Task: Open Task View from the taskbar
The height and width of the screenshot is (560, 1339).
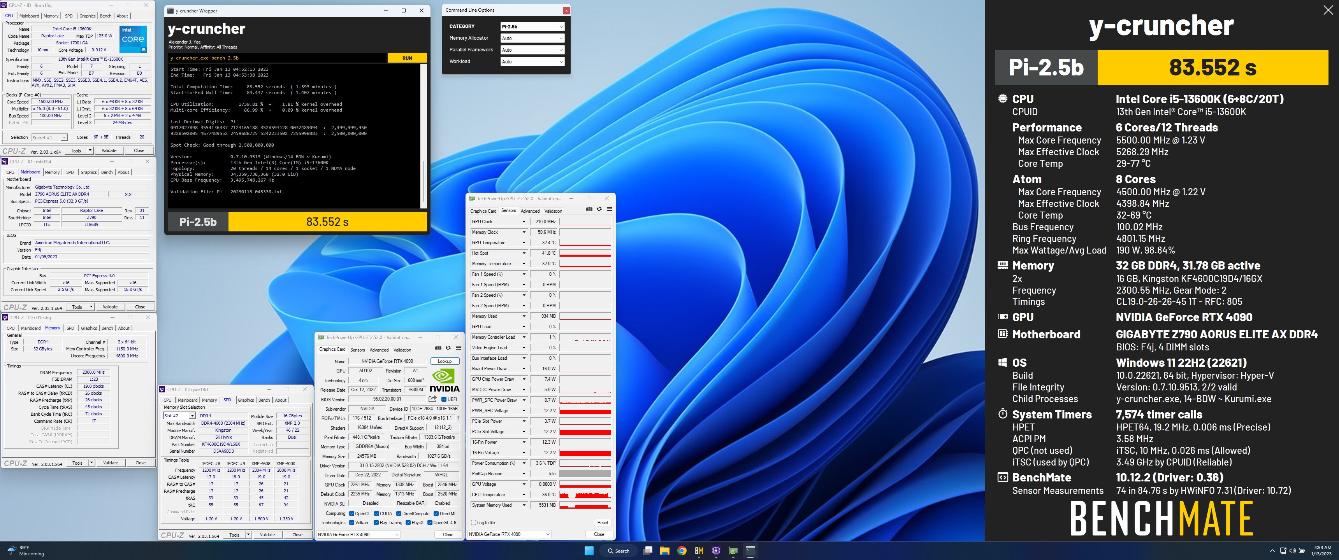Action: 648,551
